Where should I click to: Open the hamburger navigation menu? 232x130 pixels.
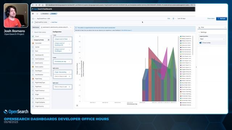click(x=33, y=14)
